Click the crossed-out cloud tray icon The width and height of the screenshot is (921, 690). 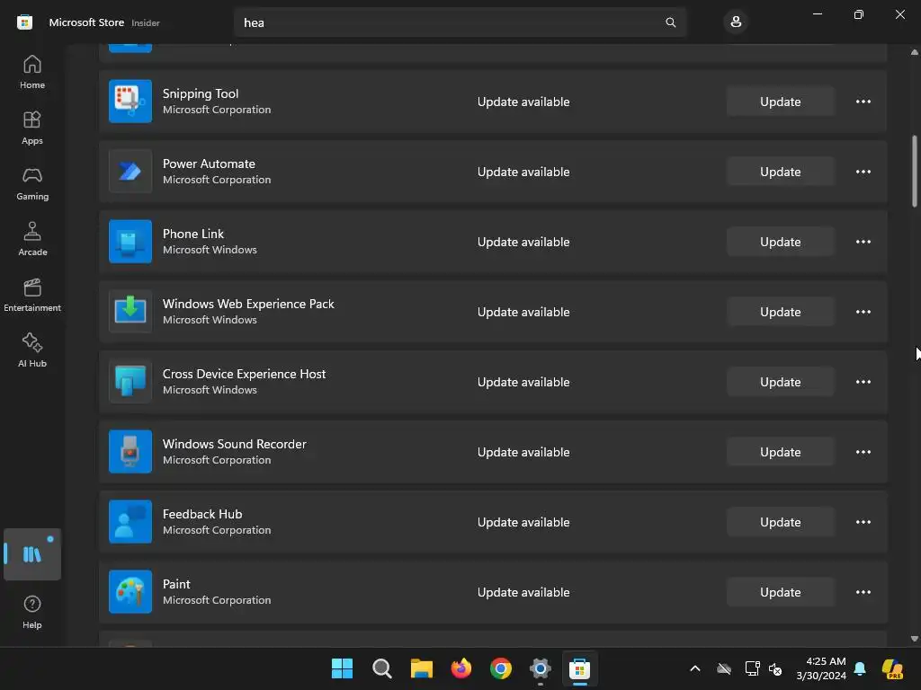pyautogui.click(x=724, y=668)
